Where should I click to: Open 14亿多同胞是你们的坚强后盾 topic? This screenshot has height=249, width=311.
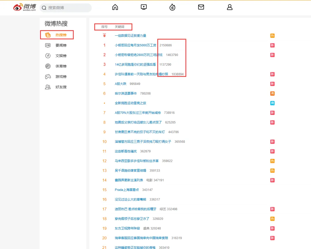pyautogui.click(x=135, y=64)
